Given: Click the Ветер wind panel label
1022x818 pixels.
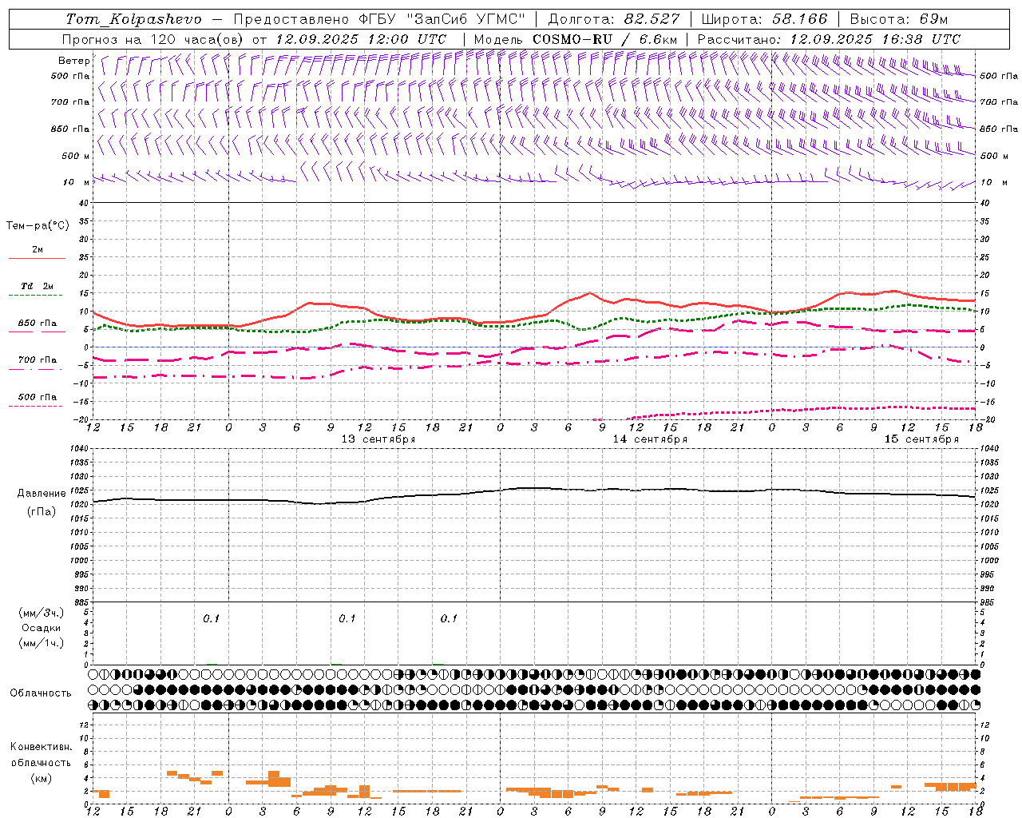Looking at the screenshot, I should tap(73, 61).
